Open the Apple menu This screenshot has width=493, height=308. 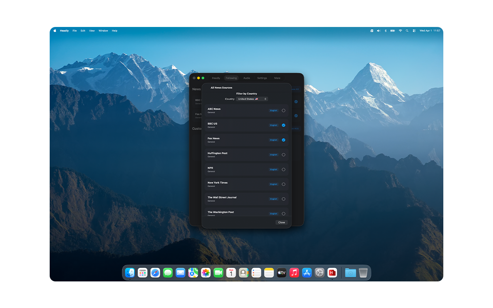(x=55, y=31)
